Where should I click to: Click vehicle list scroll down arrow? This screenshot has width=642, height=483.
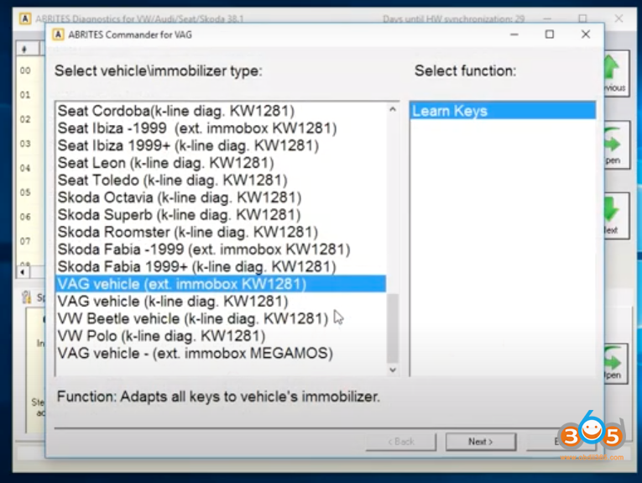click(393, 370)
